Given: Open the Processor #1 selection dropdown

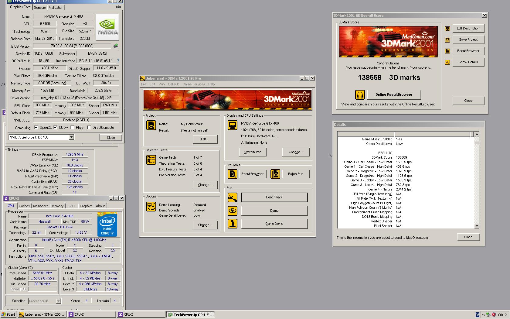Looking at the screenshot, I should click(58, 301).
